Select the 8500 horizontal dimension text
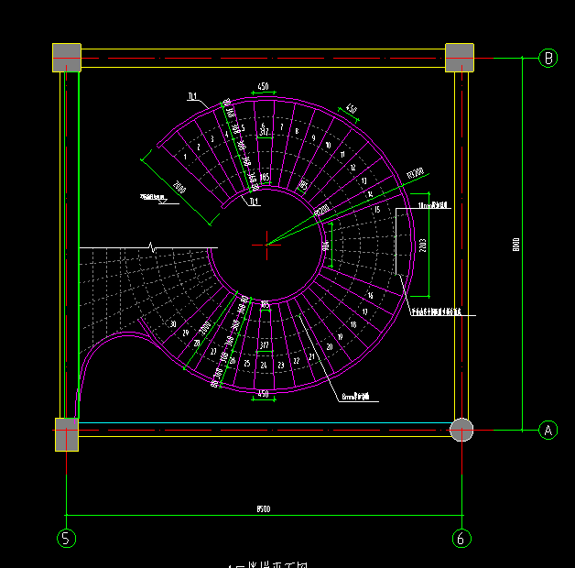The width and height of the screenshot is (575, 568). pyautogui.click(x=264, y=508)
